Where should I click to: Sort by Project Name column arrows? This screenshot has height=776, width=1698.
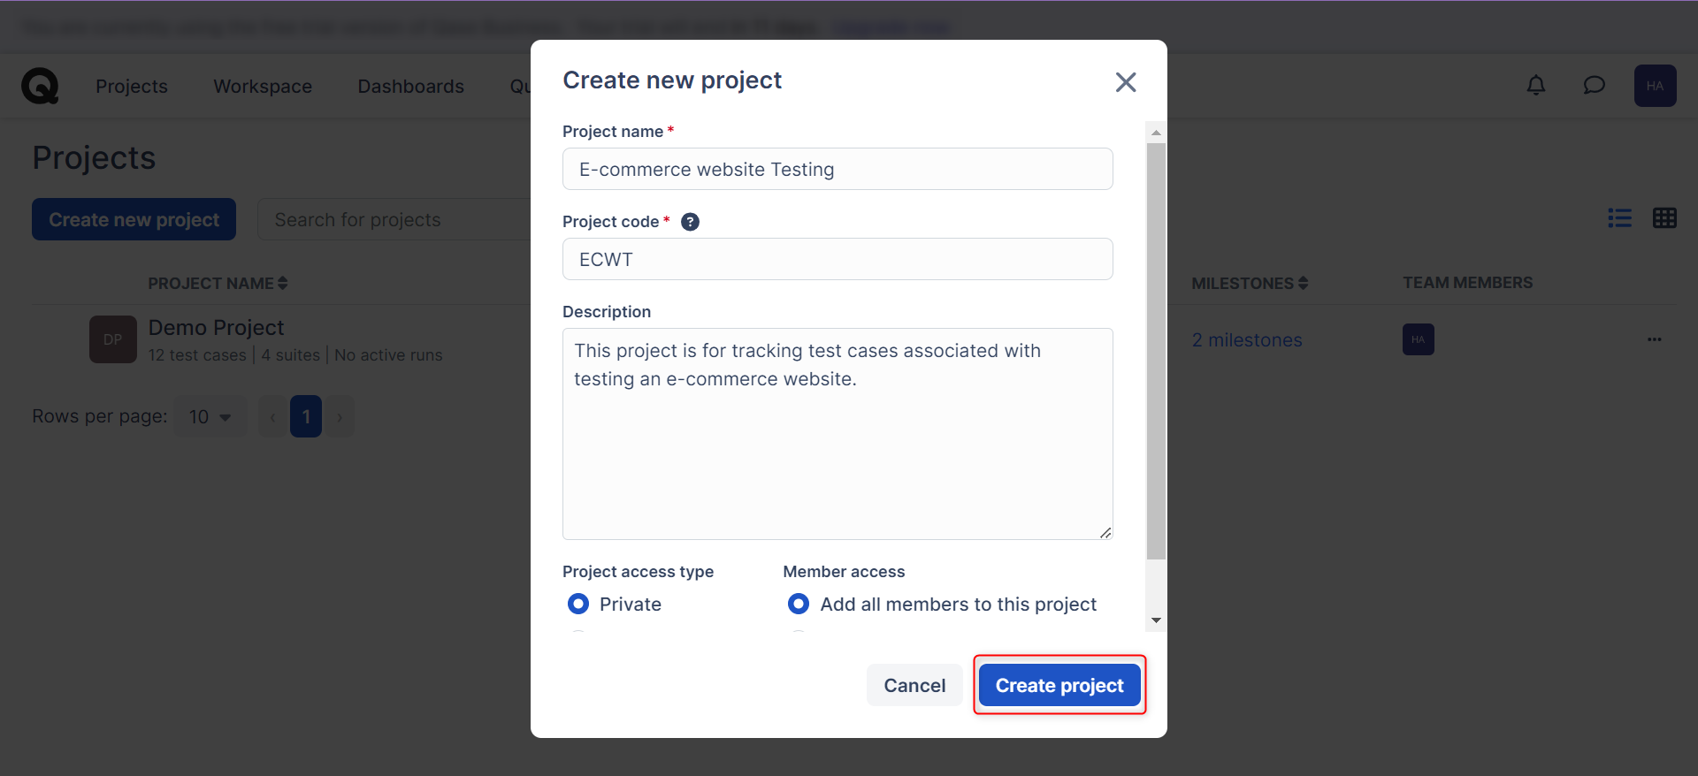(x=283, y=283)
